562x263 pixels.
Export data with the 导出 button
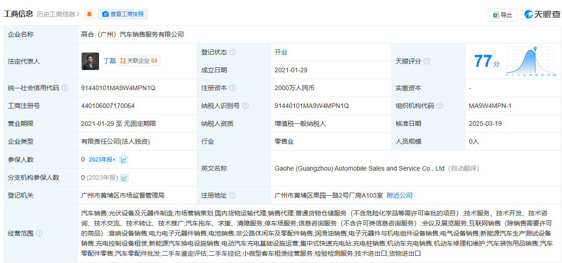502,15
